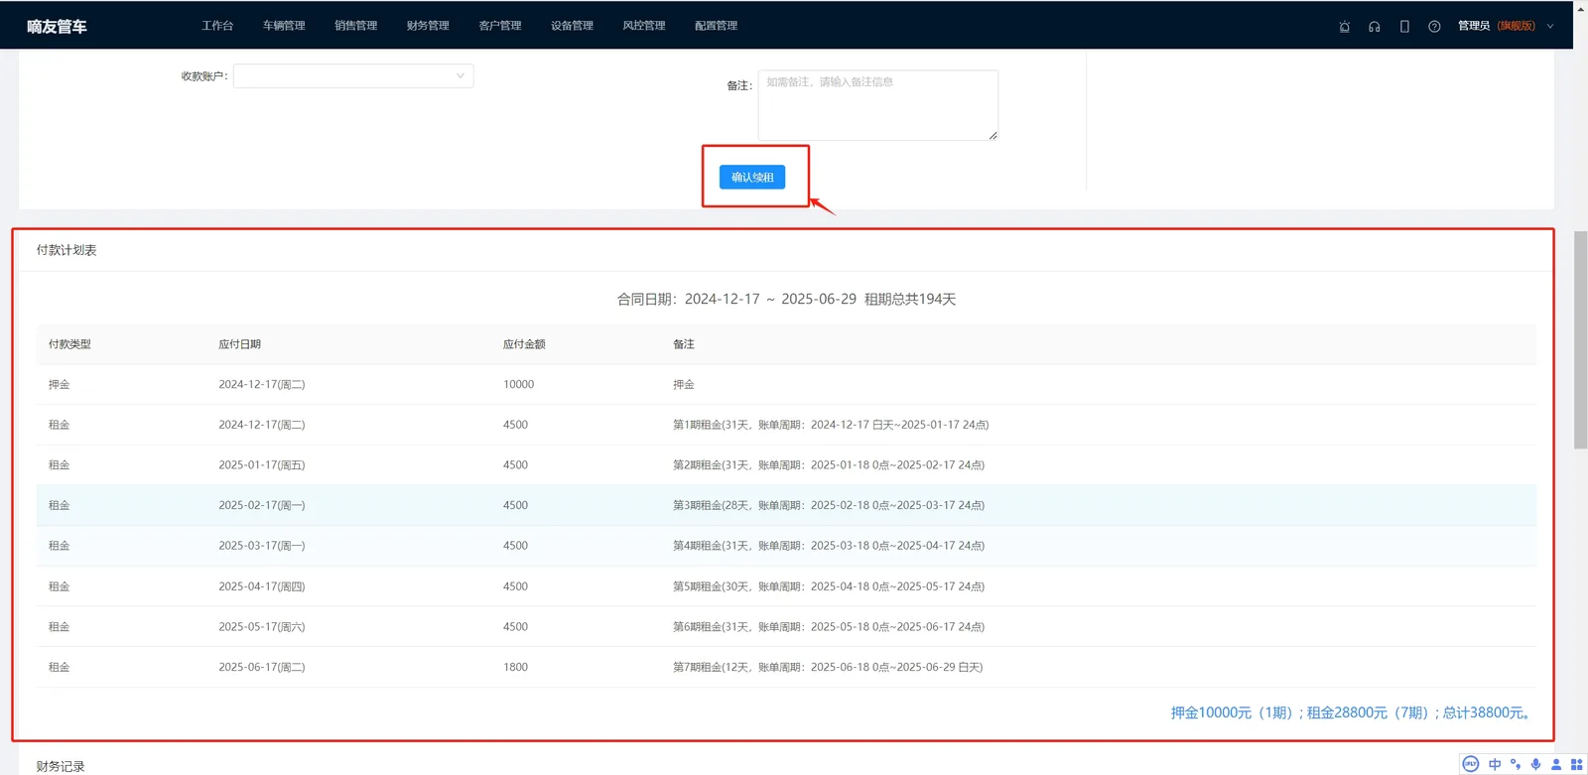Open the 风控管理 menu

(x=644, y=26)
